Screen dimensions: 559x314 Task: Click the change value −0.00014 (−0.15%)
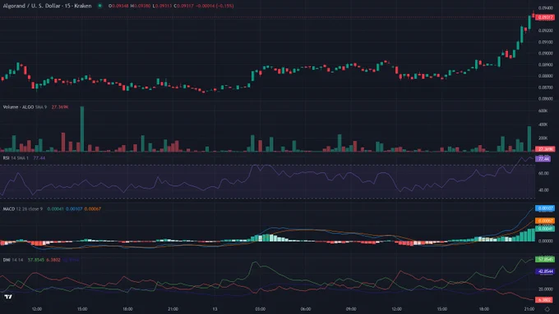point(215,6)
